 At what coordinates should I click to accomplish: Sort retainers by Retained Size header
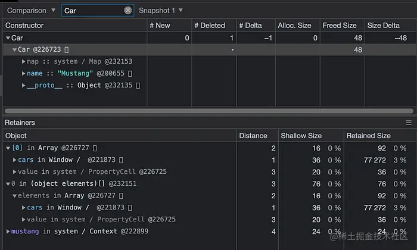[369, 136]
